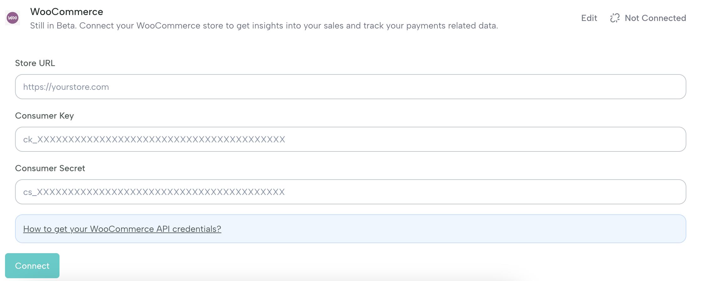
Task: Click the ck_XXXX placeholder in key field
Action: (x=154, y=139)
